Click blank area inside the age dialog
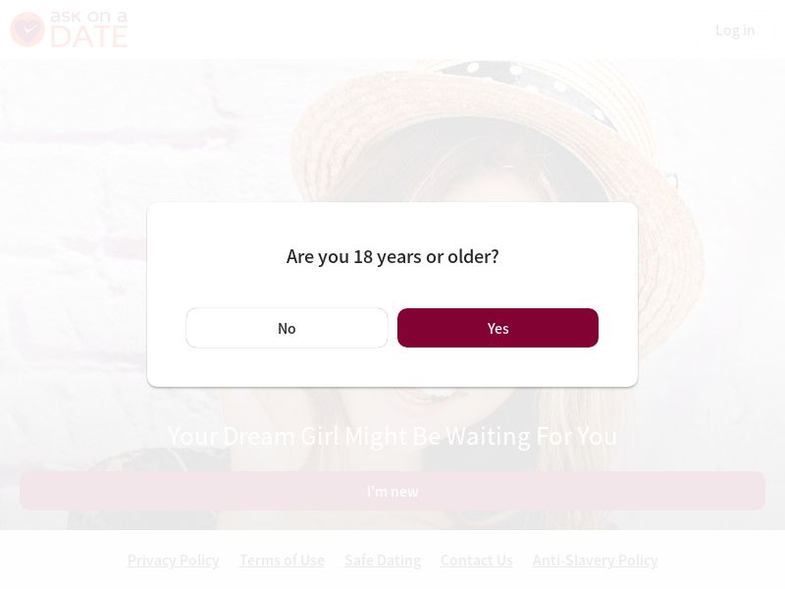785x589 pixels. pyautogui.click(x=392, y=368)
